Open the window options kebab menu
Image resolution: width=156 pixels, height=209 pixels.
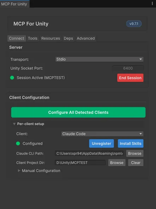pos(152,4)
